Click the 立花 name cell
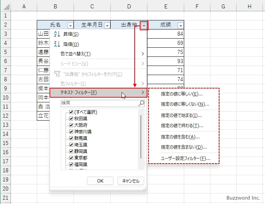Screen dimensions: 265x204 [x=43, y=116]
